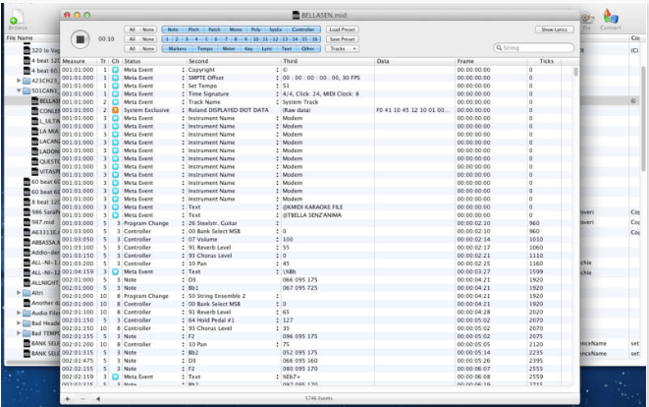Screen dimensions: 649x407
Task: Click the blue icon in the @KMIDI KARAOKE FILE row
Action: pyautogui.click(x=116, y=206)
